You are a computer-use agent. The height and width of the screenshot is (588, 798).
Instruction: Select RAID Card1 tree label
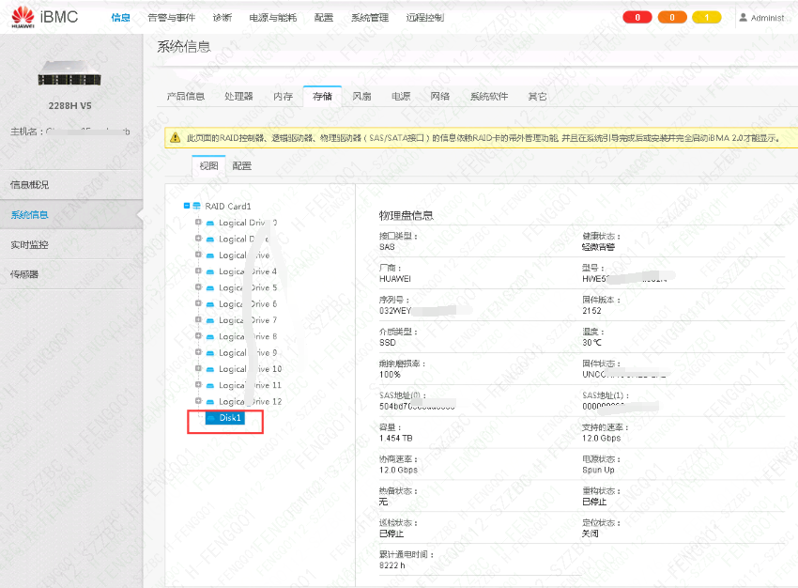(228, 207)
